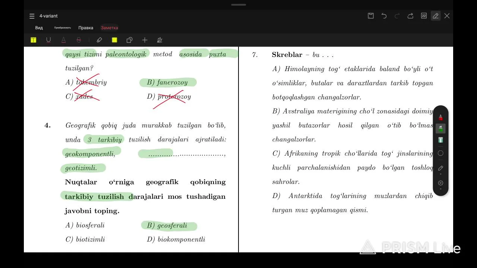Open the floating palette settings gear
This screenshot has height=268, width=477.
pos(440,183)
